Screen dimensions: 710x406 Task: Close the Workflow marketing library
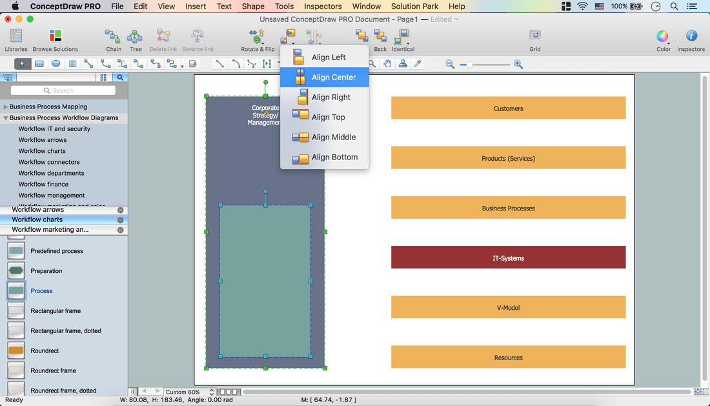[x=120, y=230]
